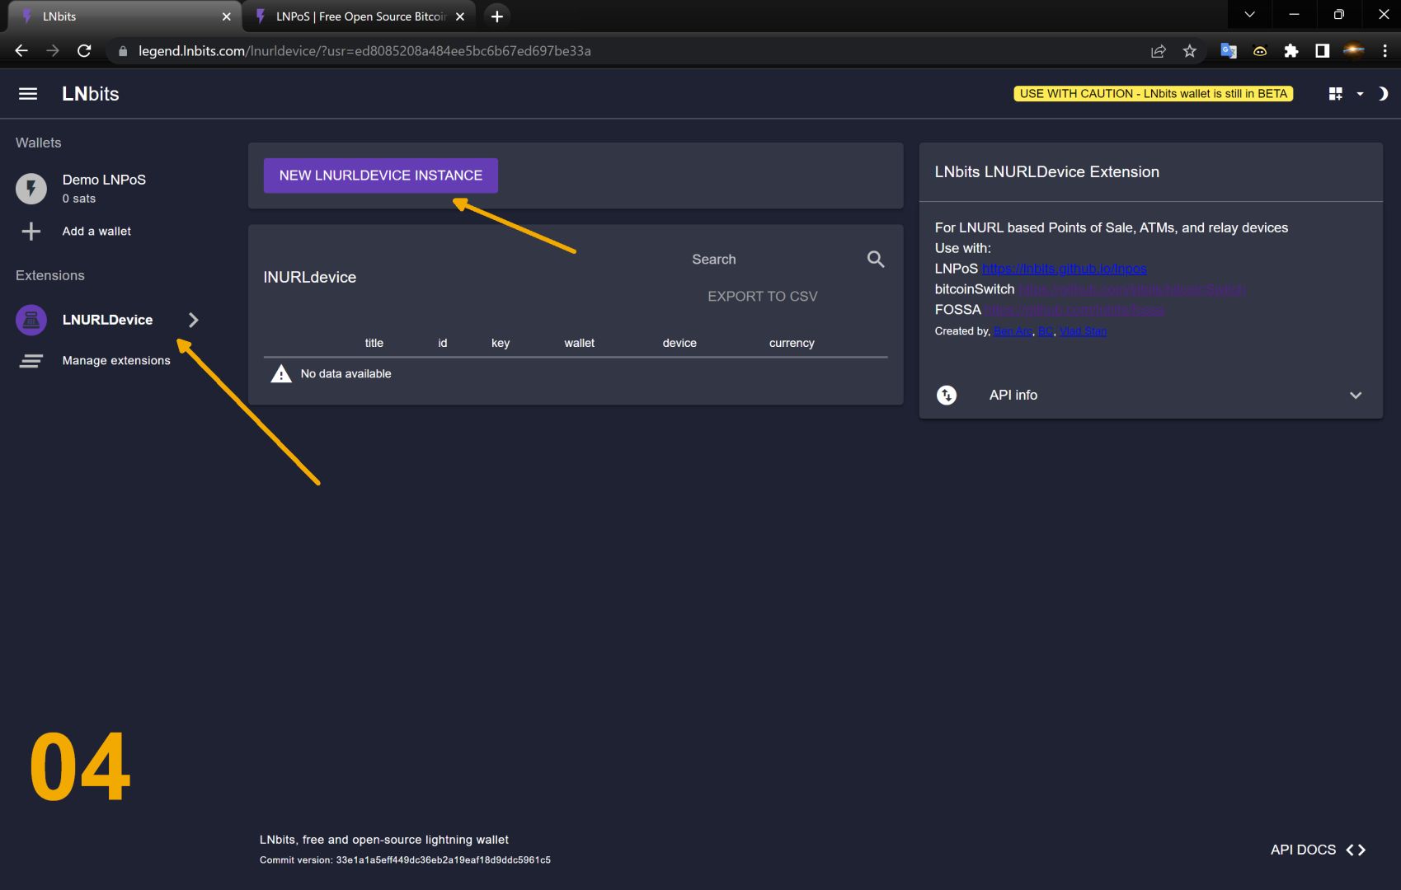Click NEW LNURLDEVICE INSTANCE button
1401x890 pixels.
coord(380,176)
